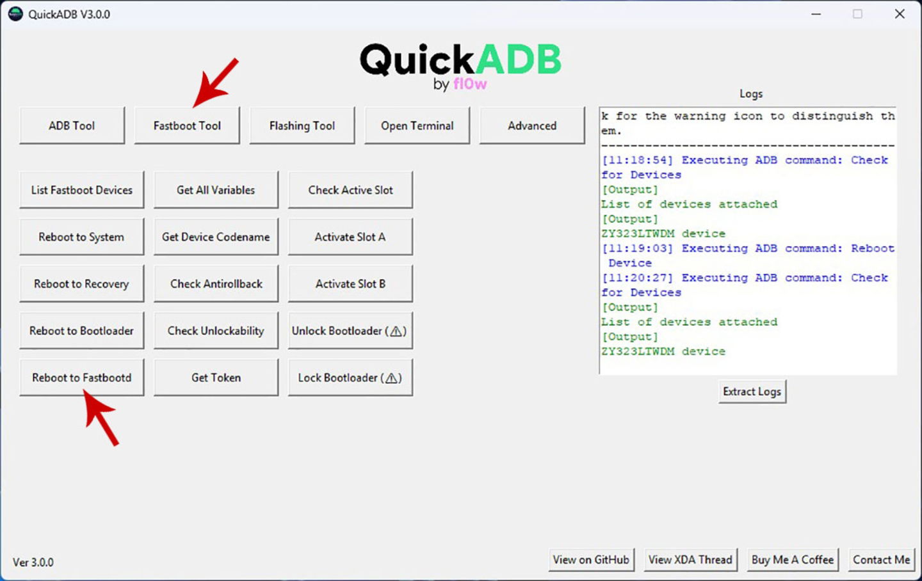Select Reboot to Recovery

[82, 283]
